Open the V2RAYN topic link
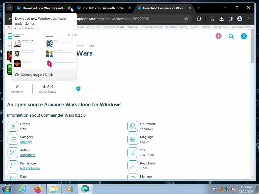 tap(97, 27)
